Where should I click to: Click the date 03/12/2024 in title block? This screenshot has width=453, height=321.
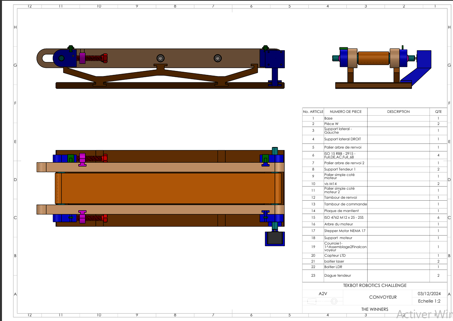coord(429,294)
